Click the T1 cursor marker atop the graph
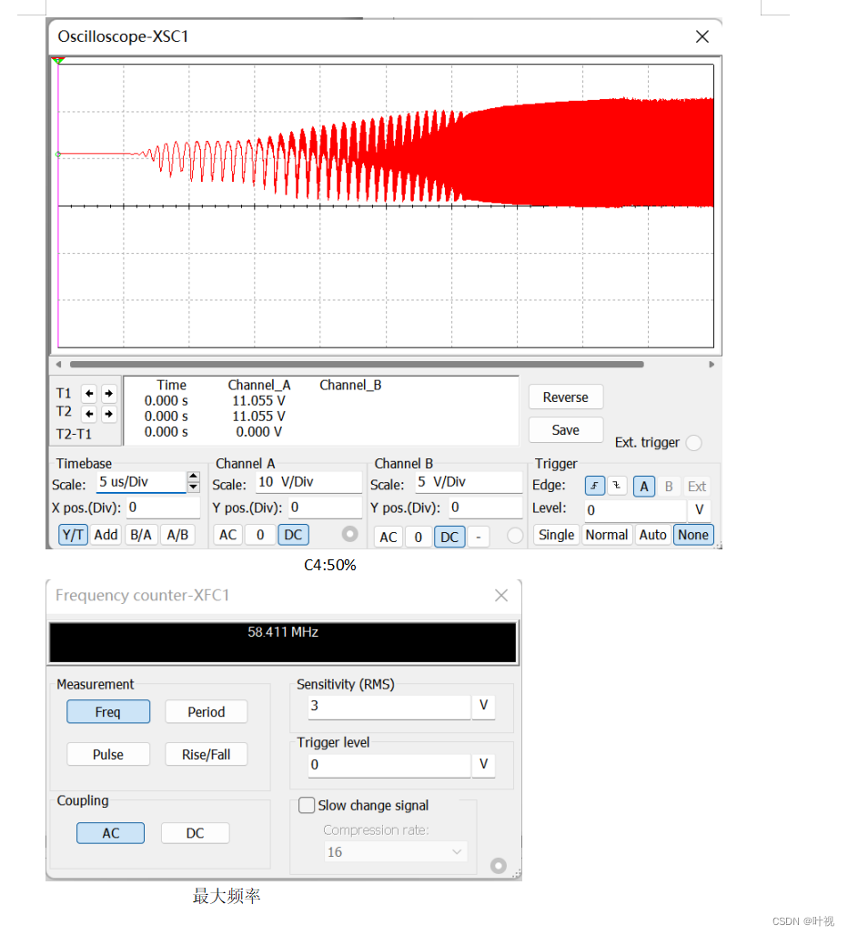 click(58, 61)
